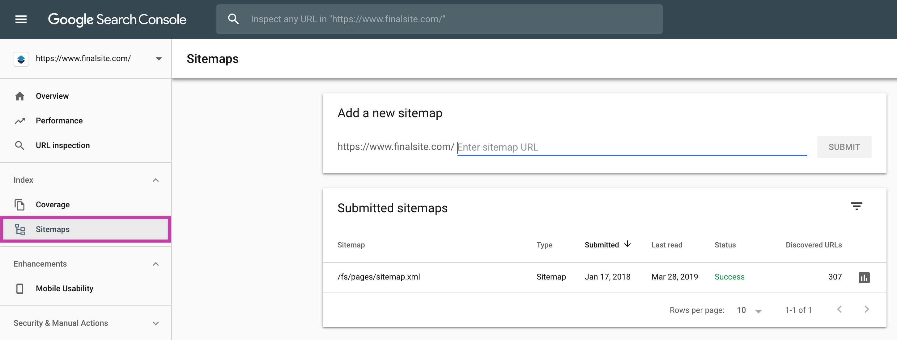Open the Overview menu item
897x340 pixels.
[86, 96]
